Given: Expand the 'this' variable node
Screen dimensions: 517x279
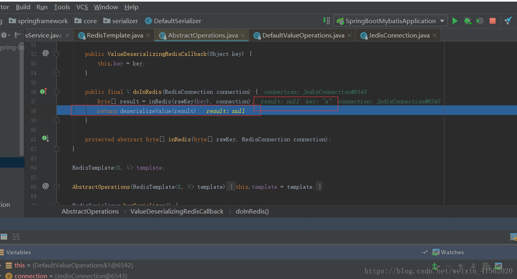Looking at the screenshot, I should click(1, 265).
